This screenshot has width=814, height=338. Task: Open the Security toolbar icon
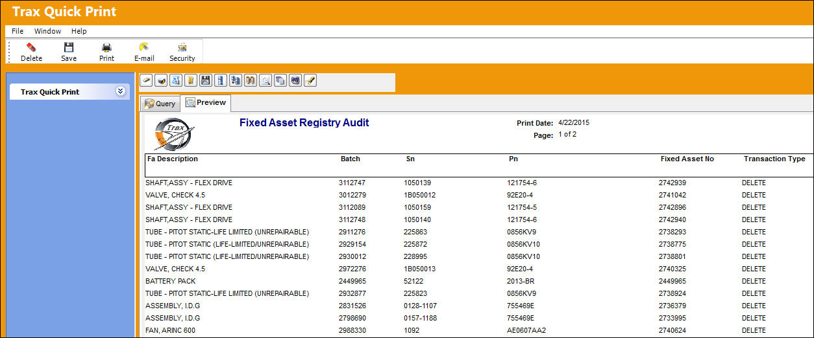click(x=182, y=47)
